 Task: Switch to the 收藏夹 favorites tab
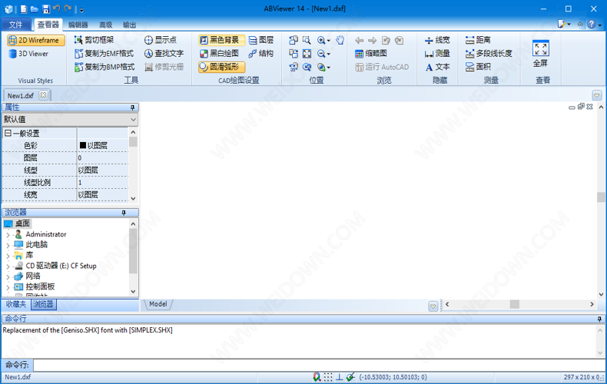coord(16,304)
